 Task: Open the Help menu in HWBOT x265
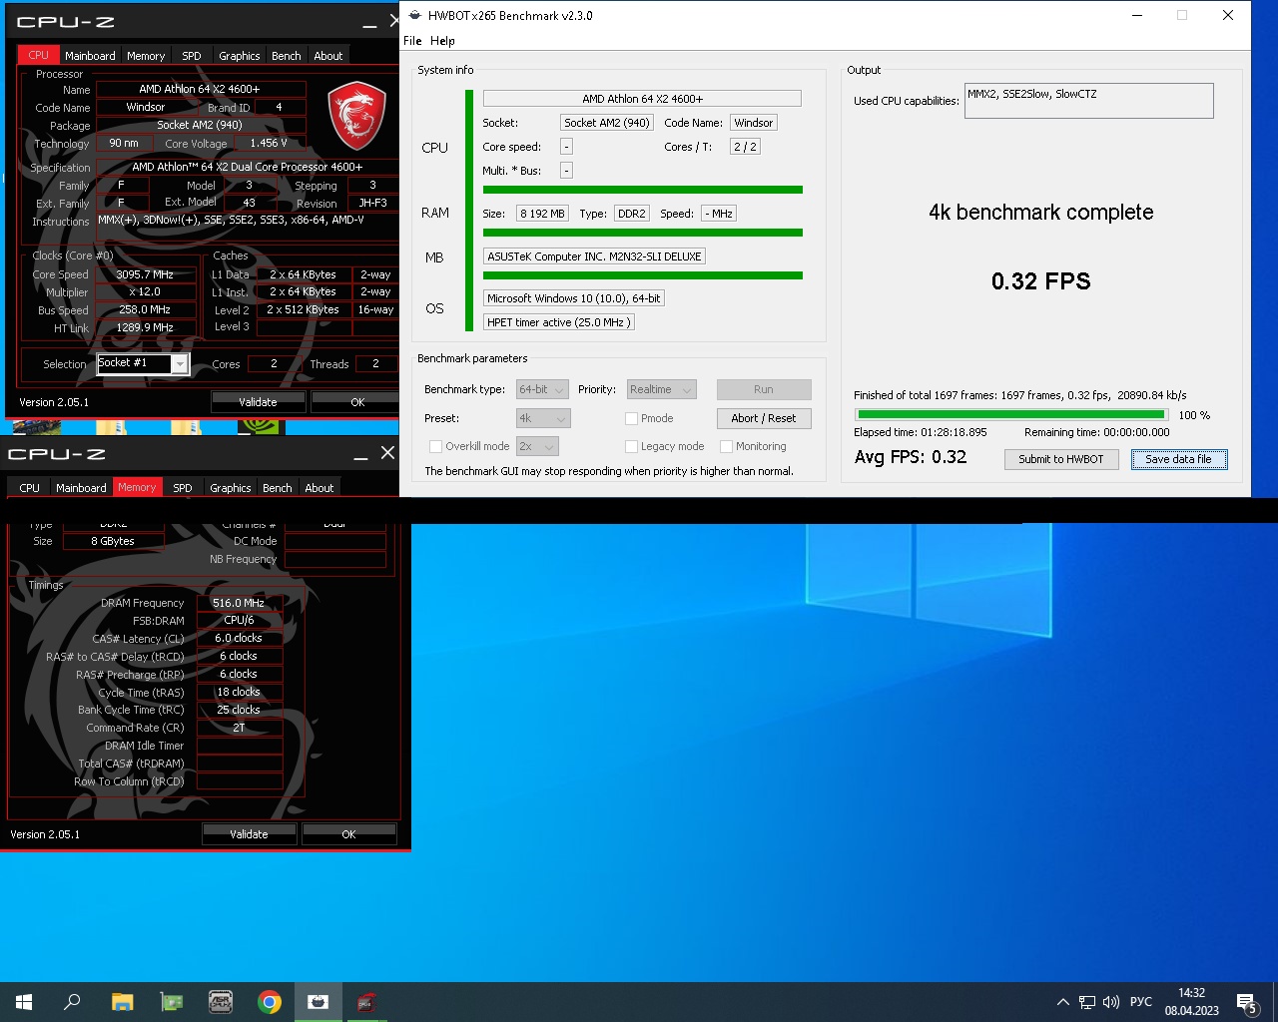coord(442,41)
